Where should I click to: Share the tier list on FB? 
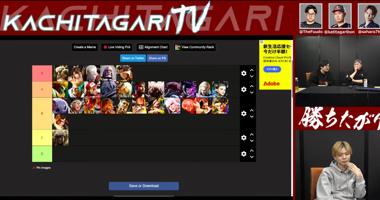(x=157, y=58)
